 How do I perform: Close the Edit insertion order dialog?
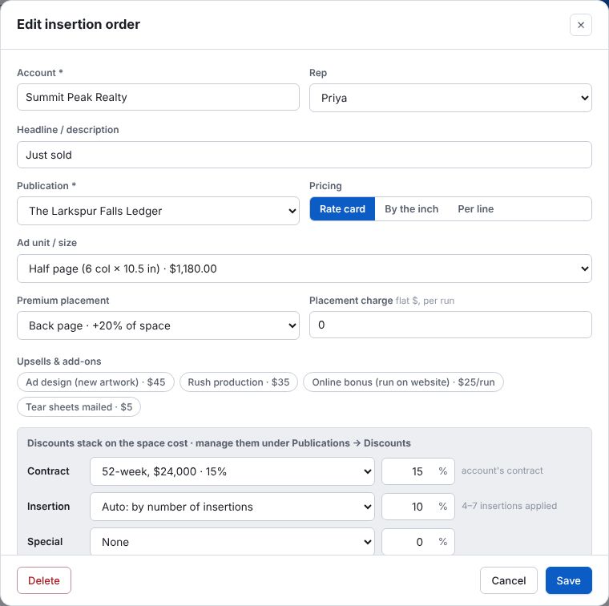(581, 25)
